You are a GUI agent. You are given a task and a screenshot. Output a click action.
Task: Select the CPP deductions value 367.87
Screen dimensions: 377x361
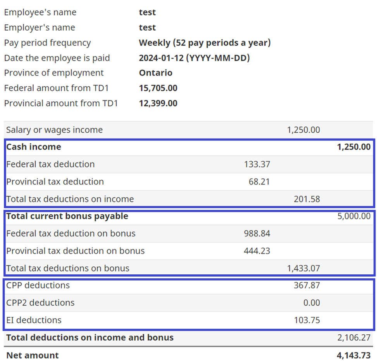[x=306, y=286]
